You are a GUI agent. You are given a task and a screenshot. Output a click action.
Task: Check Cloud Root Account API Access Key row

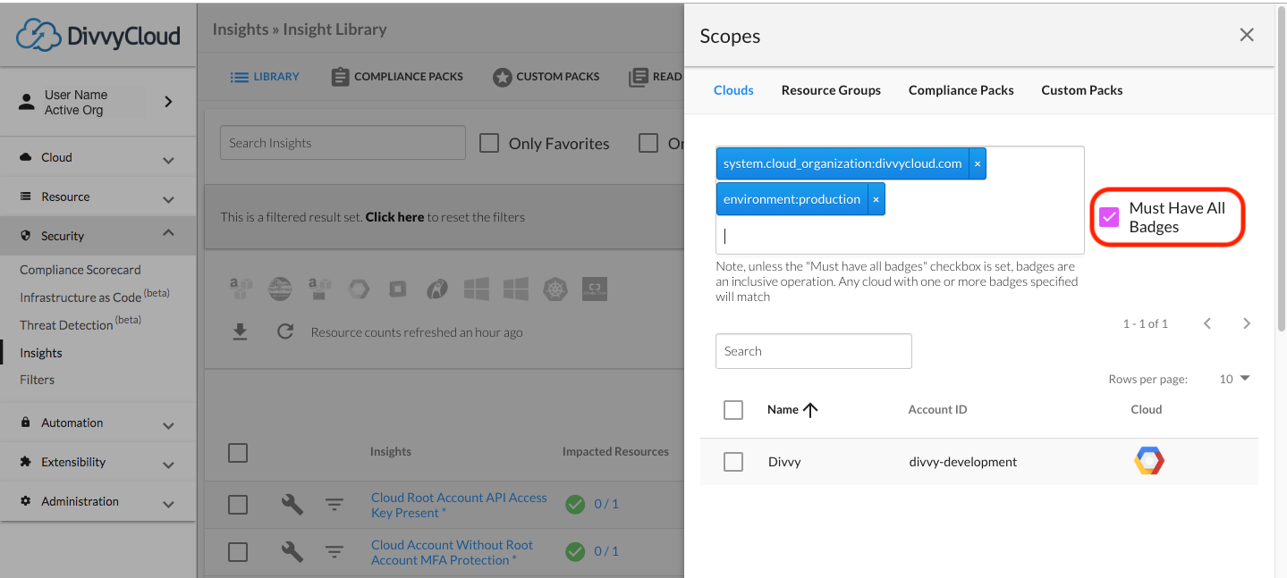tap(238, 505)
